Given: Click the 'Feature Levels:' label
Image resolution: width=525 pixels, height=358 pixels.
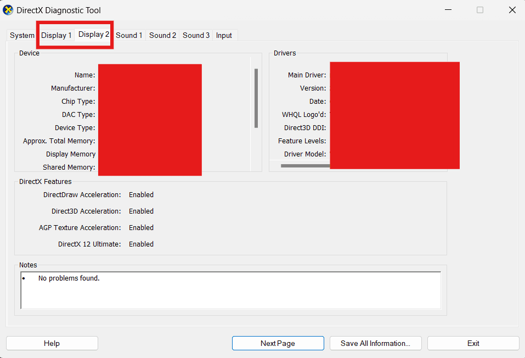Looking at the screenshot, I should tap(302, 141).
